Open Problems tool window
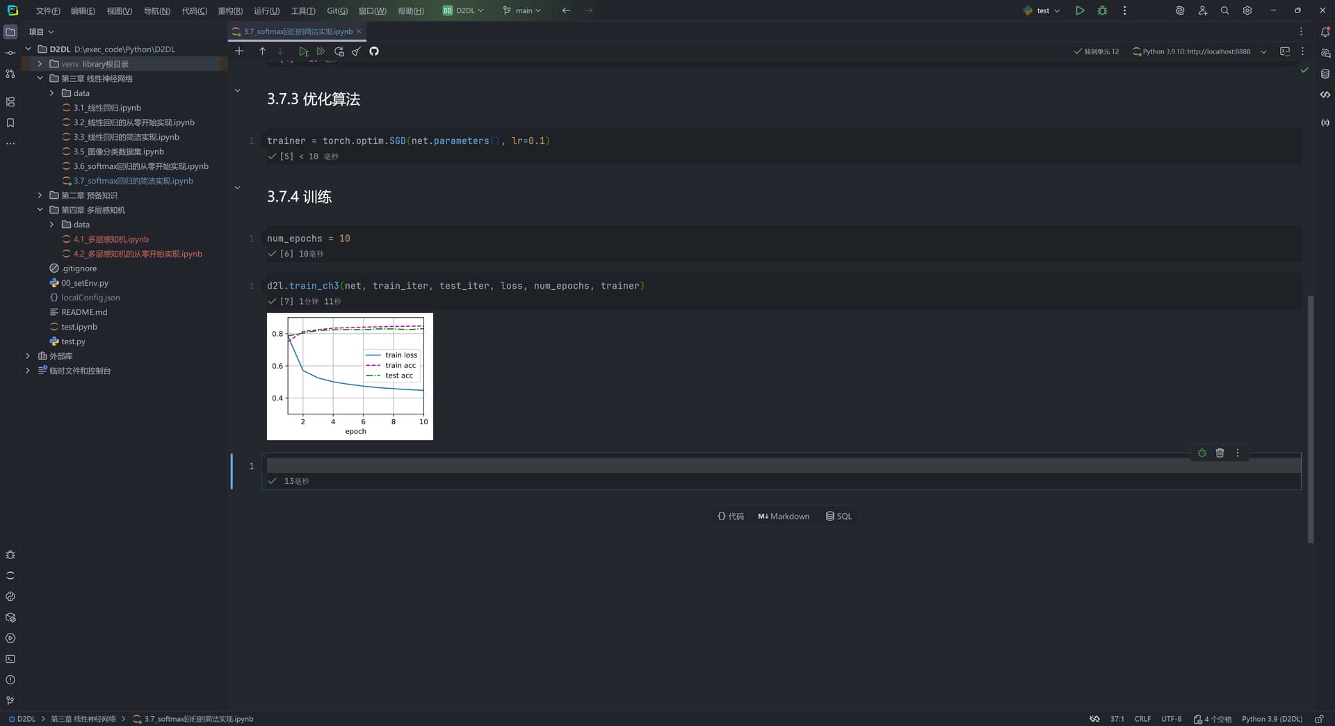Viewport: 1335px width, 726px height. (10, 680)
